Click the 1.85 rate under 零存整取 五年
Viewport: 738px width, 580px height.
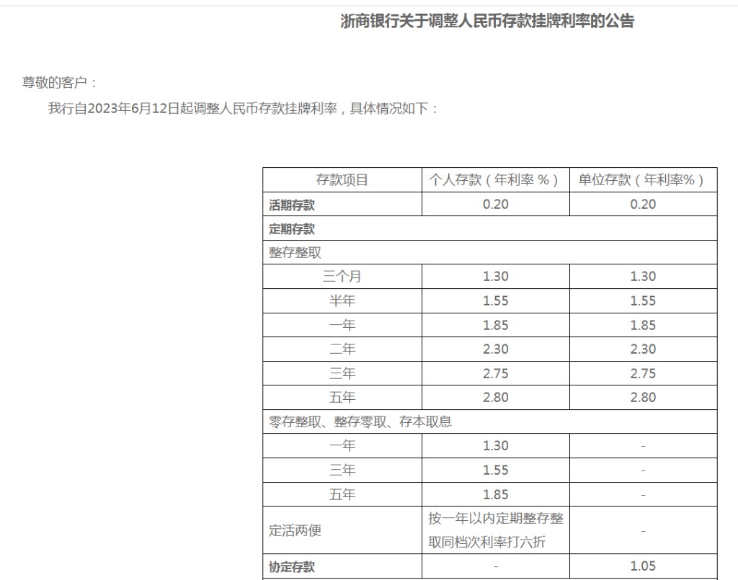(496, 495)
